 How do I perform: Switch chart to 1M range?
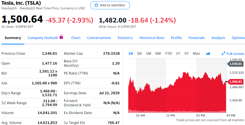[x=148, y=54]
